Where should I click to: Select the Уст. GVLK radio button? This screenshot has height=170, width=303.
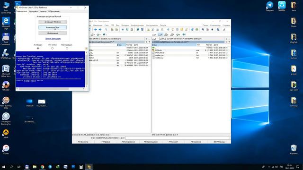click(53, 48)
